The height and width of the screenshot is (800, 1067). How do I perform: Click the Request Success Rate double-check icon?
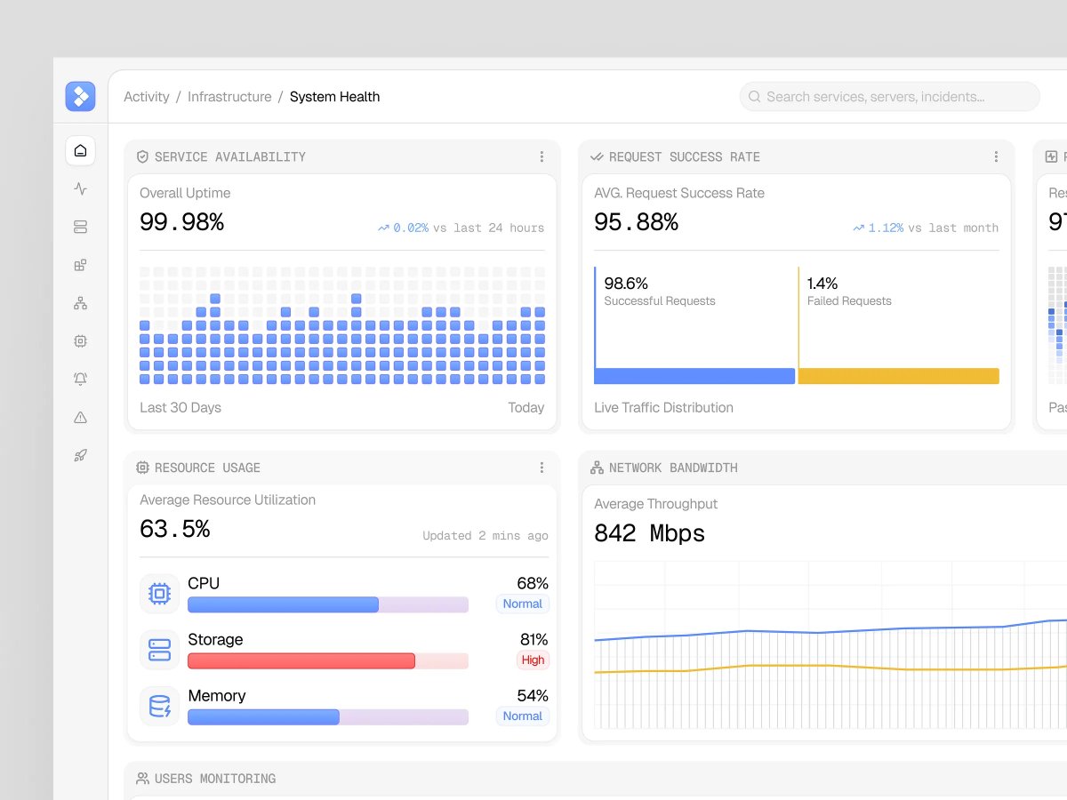point(597,156)
